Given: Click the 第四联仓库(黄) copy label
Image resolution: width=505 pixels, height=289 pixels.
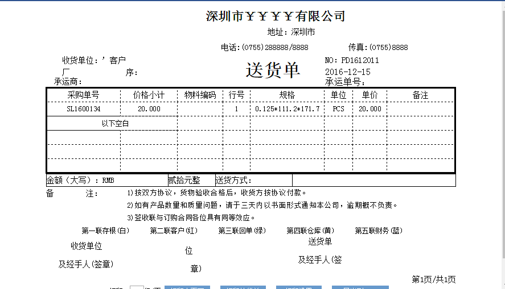Looking at the screenshot, I should (310, 231).
